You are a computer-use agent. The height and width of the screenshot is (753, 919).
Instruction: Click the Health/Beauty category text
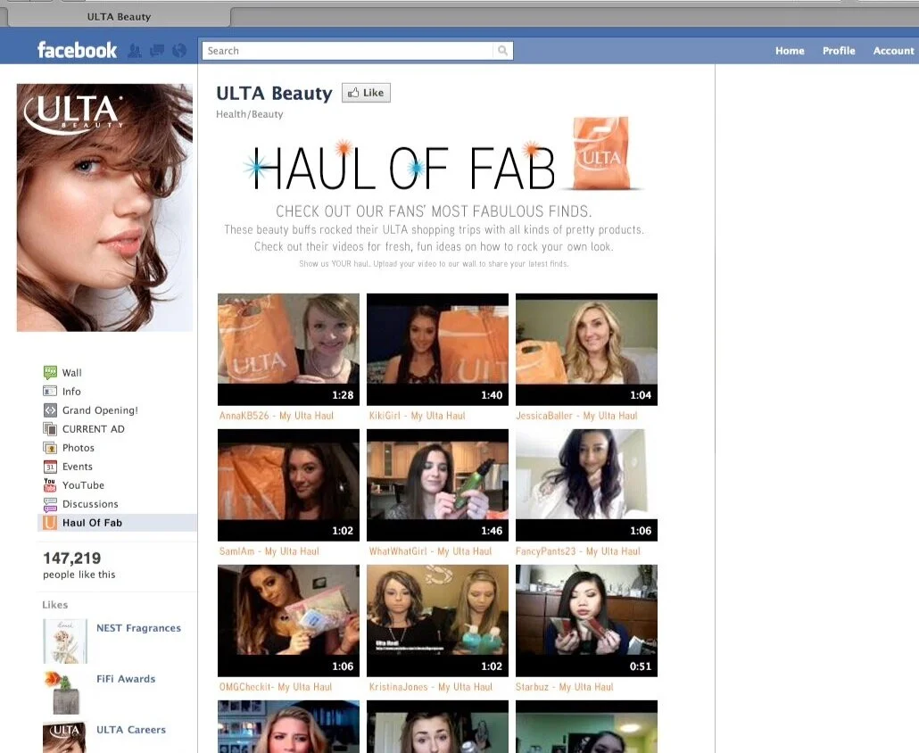click(249, 114)
